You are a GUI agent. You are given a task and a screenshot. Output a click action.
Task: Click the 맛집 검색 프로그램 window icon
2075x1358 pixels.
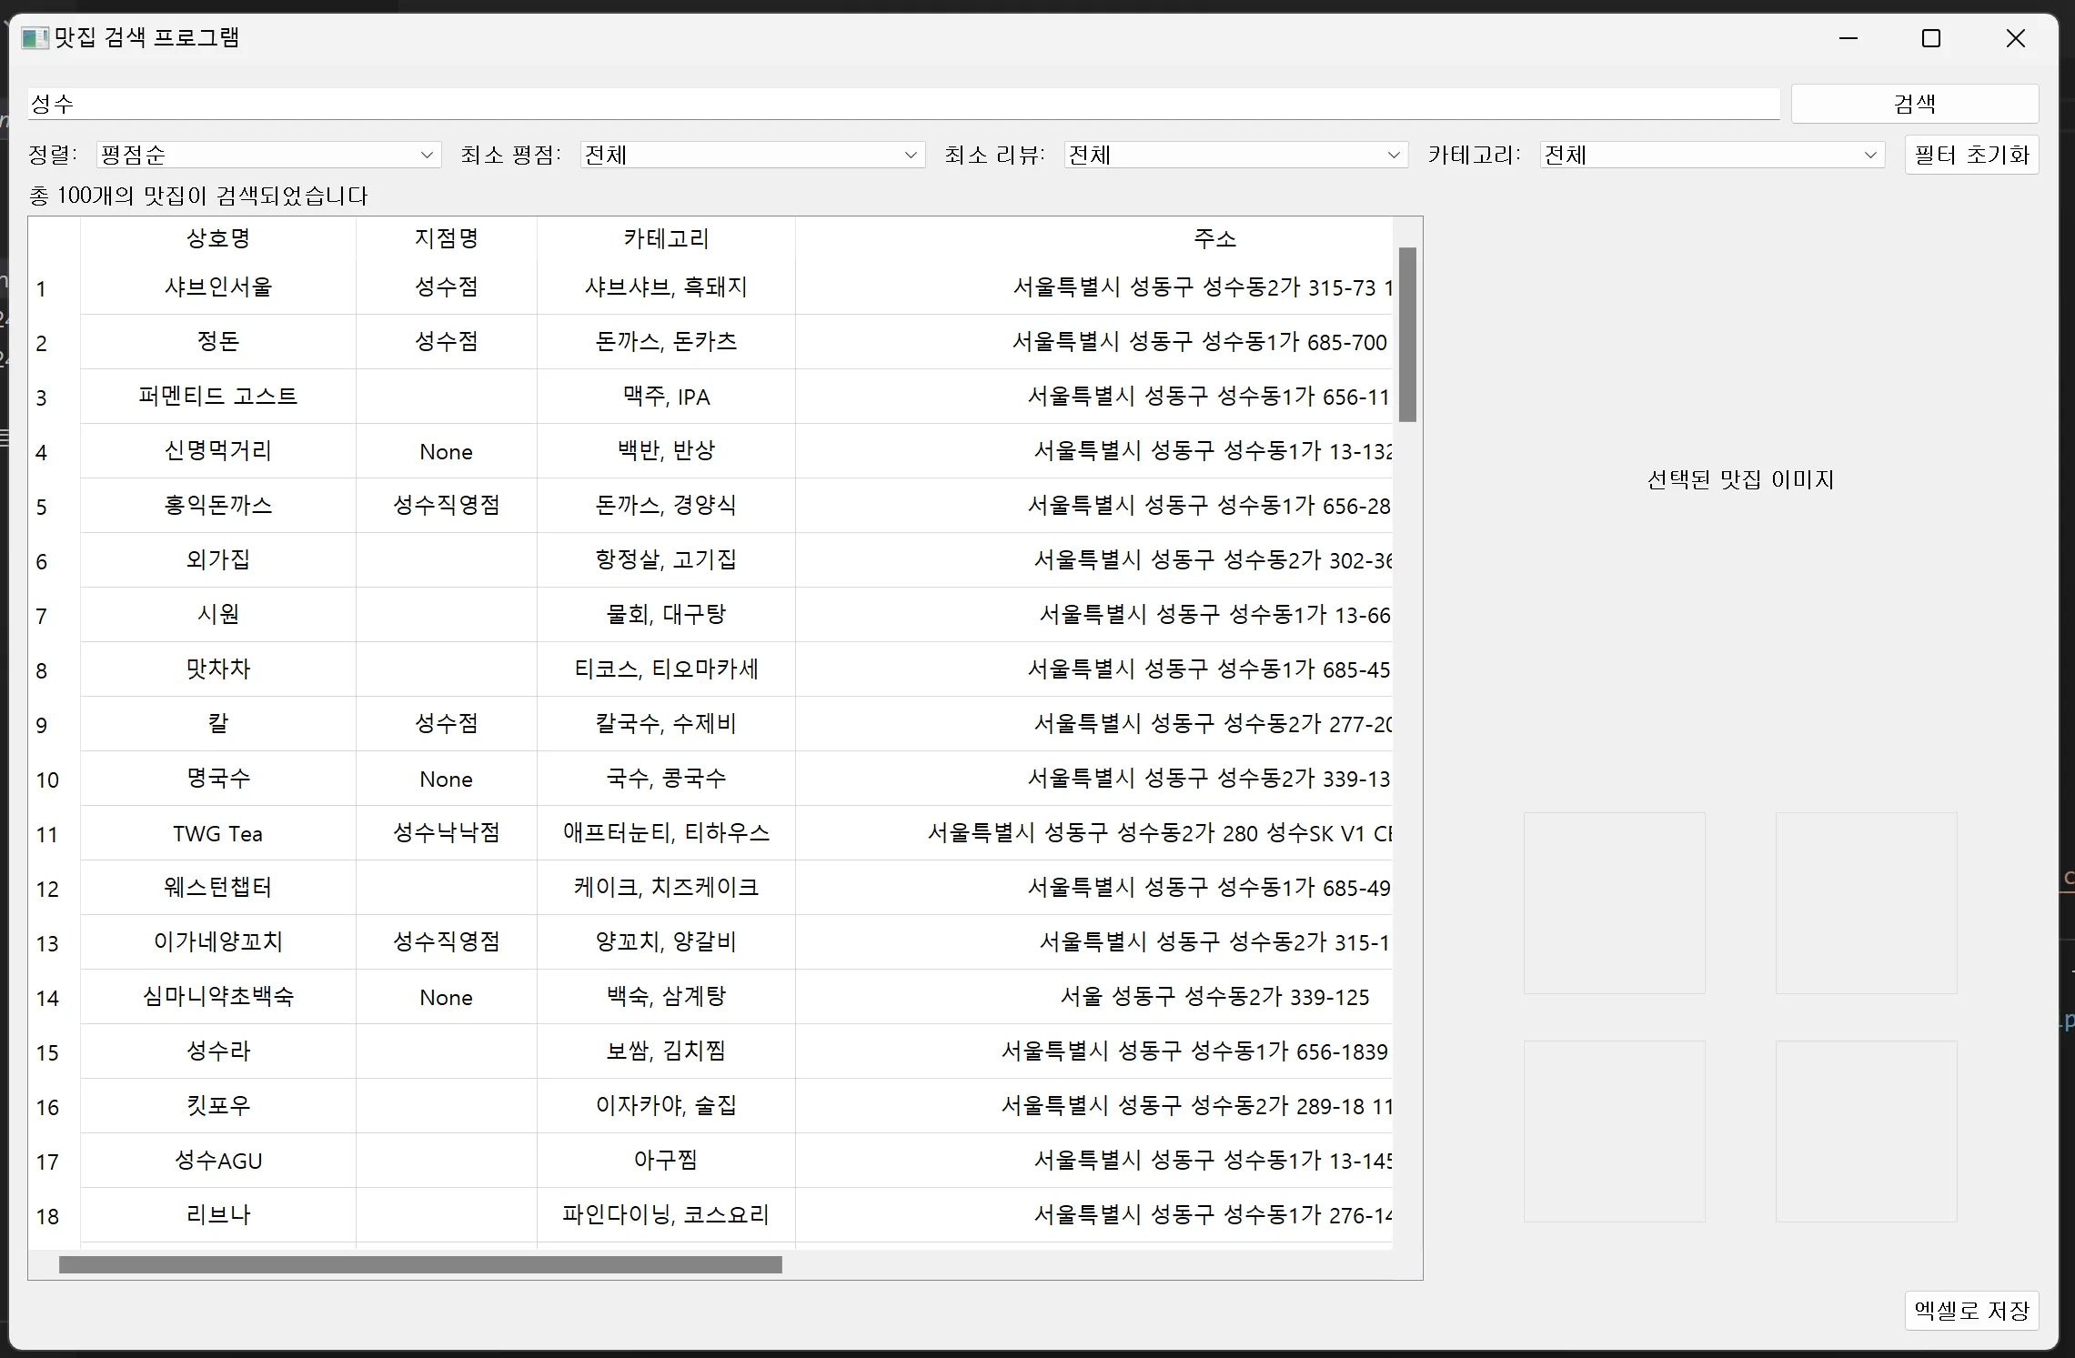click(x=35, y=38)
